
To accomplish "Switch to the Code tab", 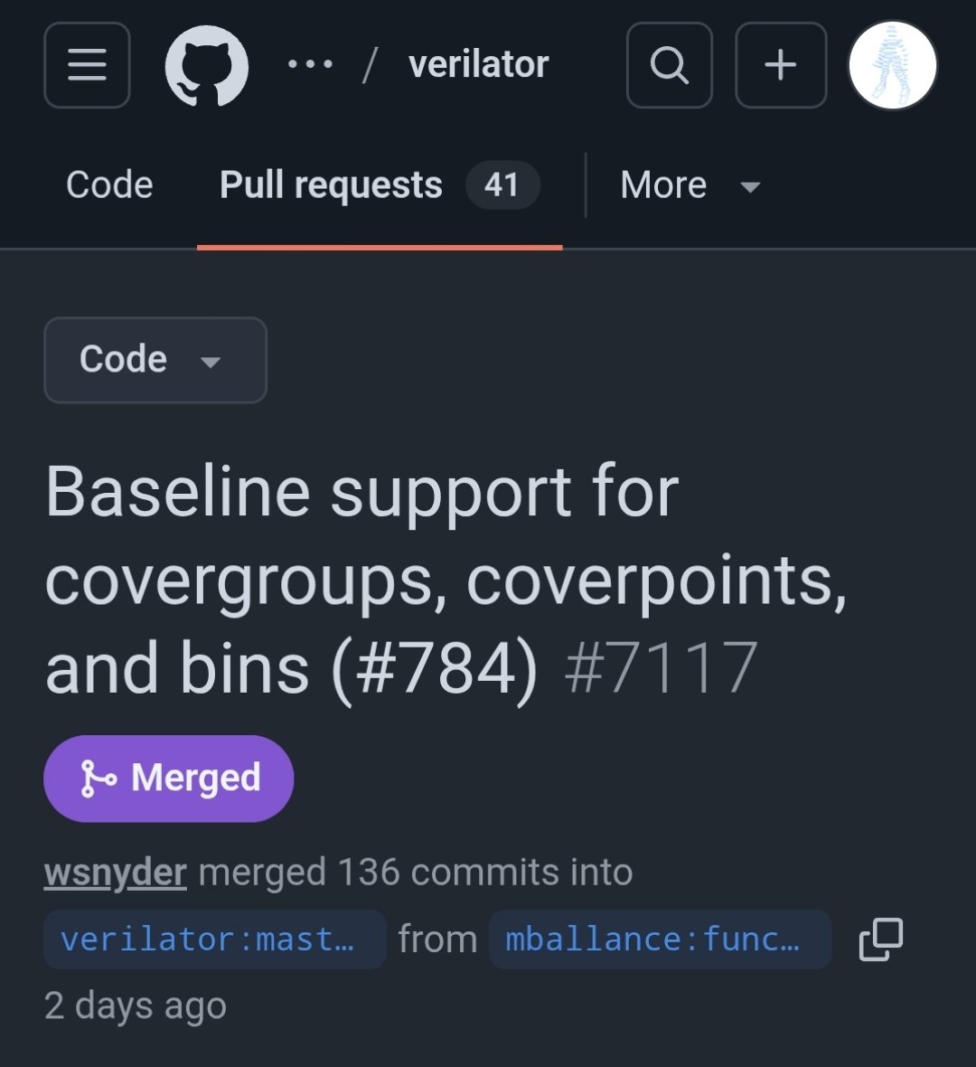I will pos(109,185).
